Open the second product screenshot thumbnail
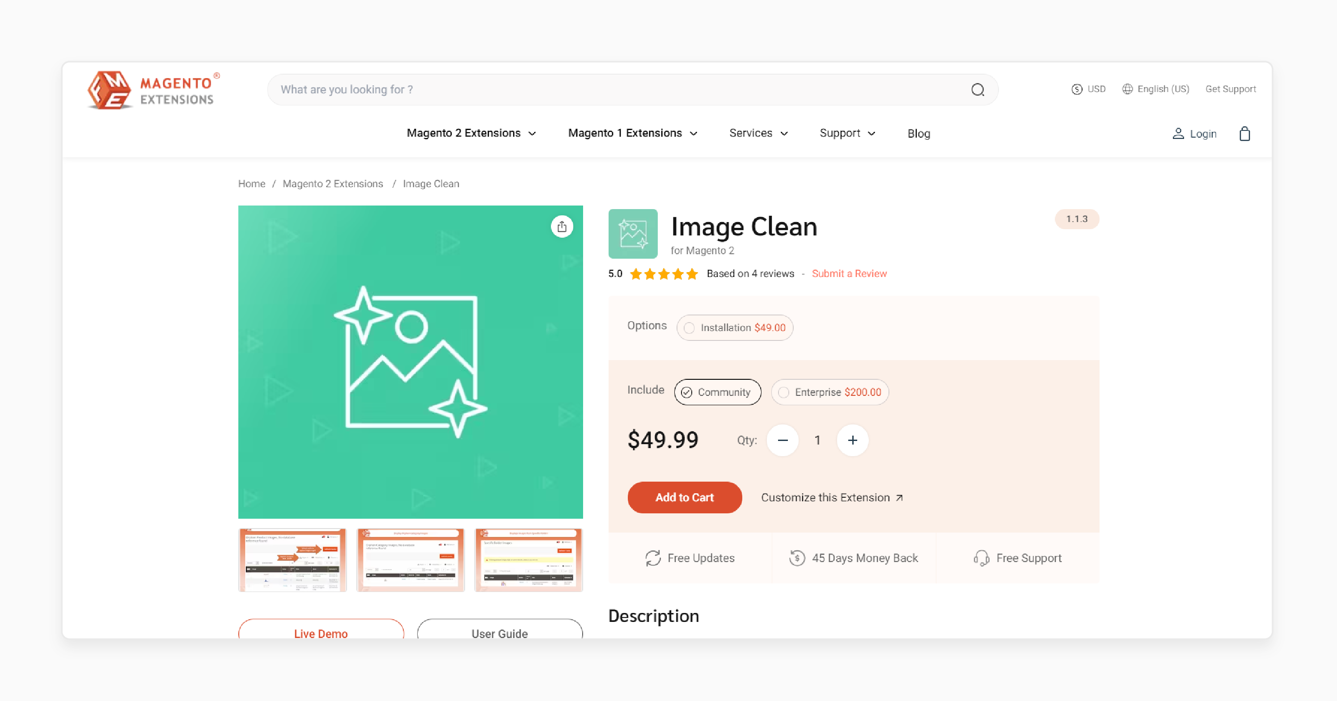 pos(410,560)
